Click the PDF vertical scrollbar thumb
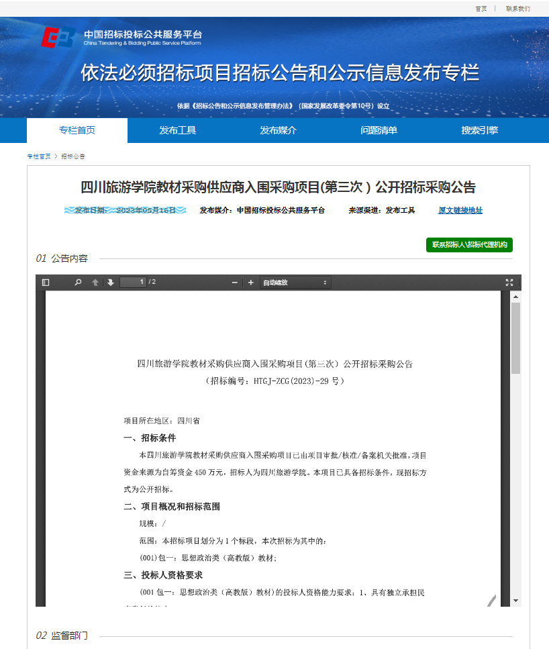This screenshot has height=649, width=549. point(515,338)
